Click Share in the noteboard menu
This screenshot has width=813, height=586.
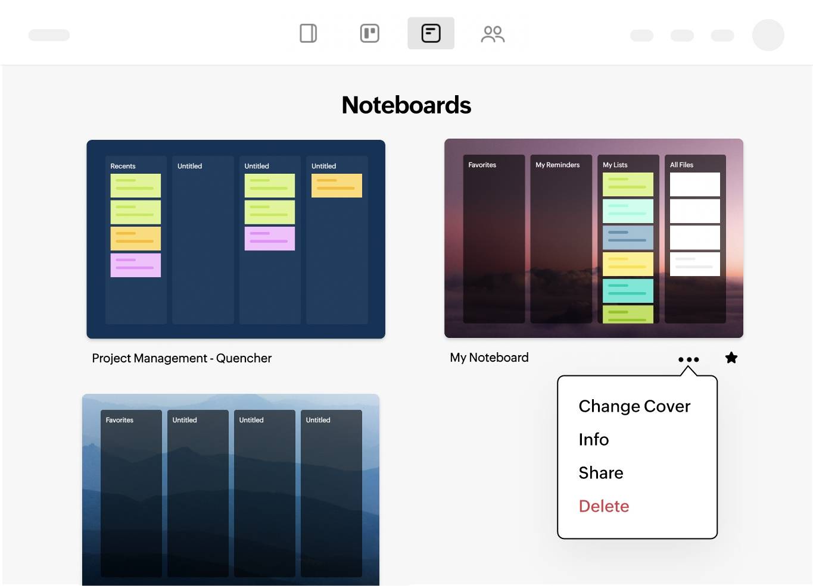[x=601, y=473]
